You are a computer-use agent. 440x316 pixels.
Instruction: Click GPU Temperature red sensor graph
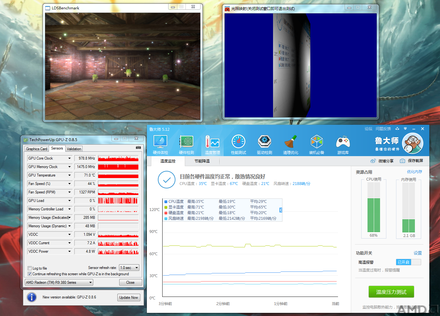tap(118, 175)
